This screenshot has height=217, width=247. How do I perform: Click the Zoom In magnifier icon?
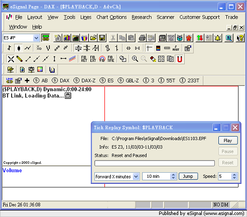(x=135, y=59)
